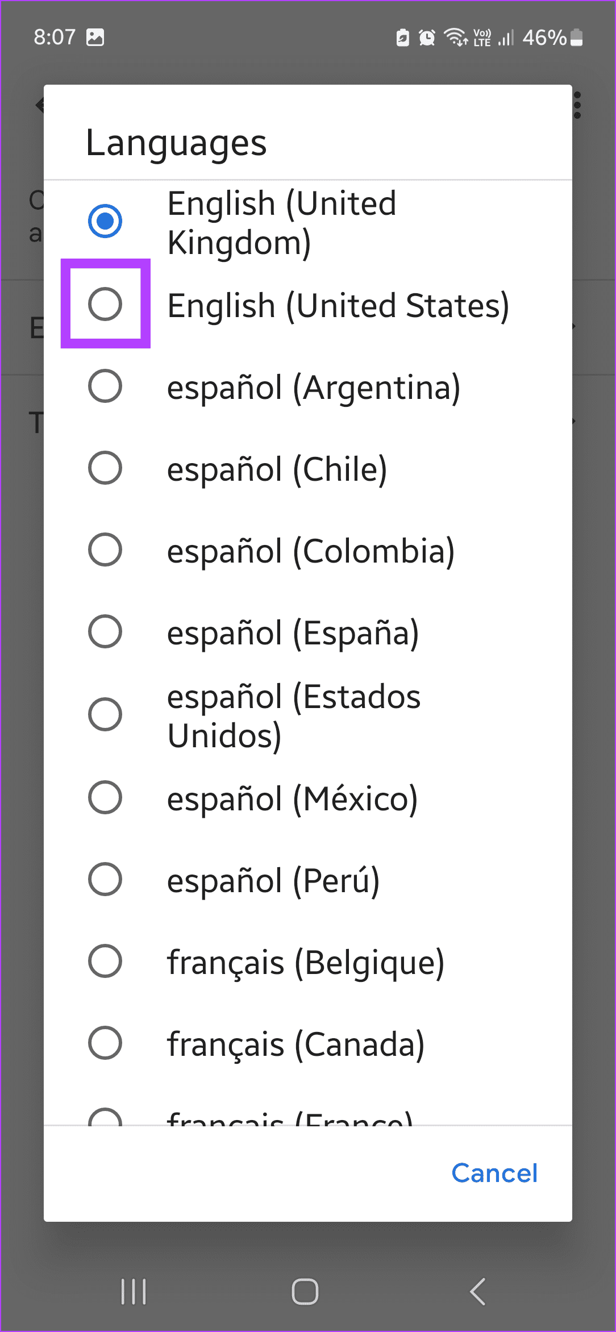616x1332 pixels.
Task: Select the English (United Kingdom) radio button
Action: click(105, 219)
